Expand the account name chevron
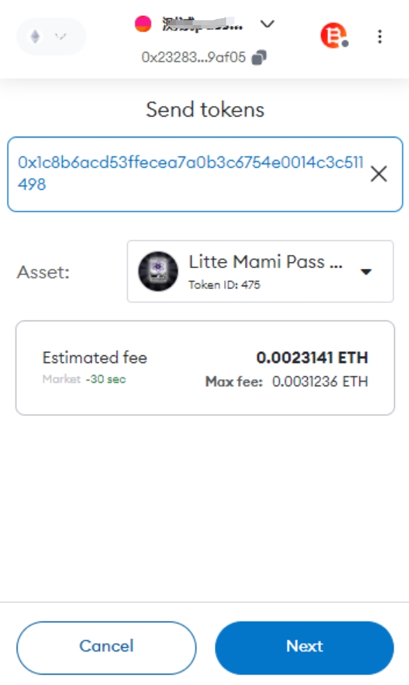The image size is (409, 685). 267,24
